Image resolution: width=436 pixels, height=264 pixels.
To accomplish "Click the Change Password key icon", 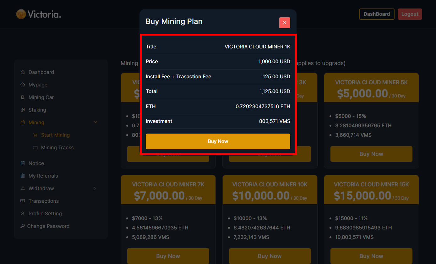I will tap(23, 226).
